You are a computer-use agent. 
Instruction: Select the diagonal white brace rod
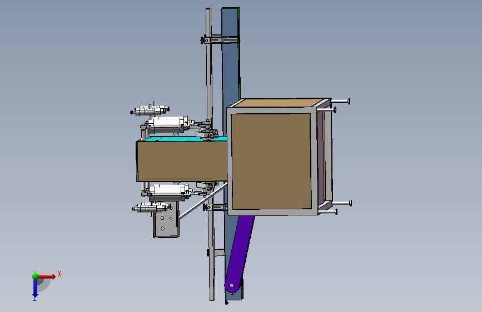(x=203, y=200)
